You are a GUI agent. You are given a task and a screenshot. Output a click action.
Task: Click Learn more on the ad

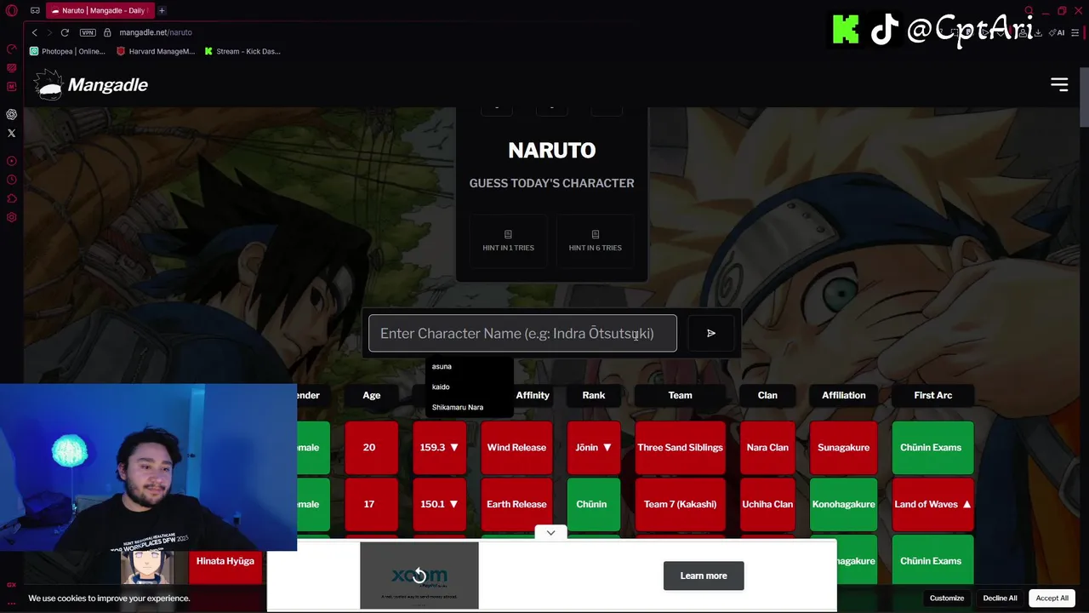click(x=704, y=576)
